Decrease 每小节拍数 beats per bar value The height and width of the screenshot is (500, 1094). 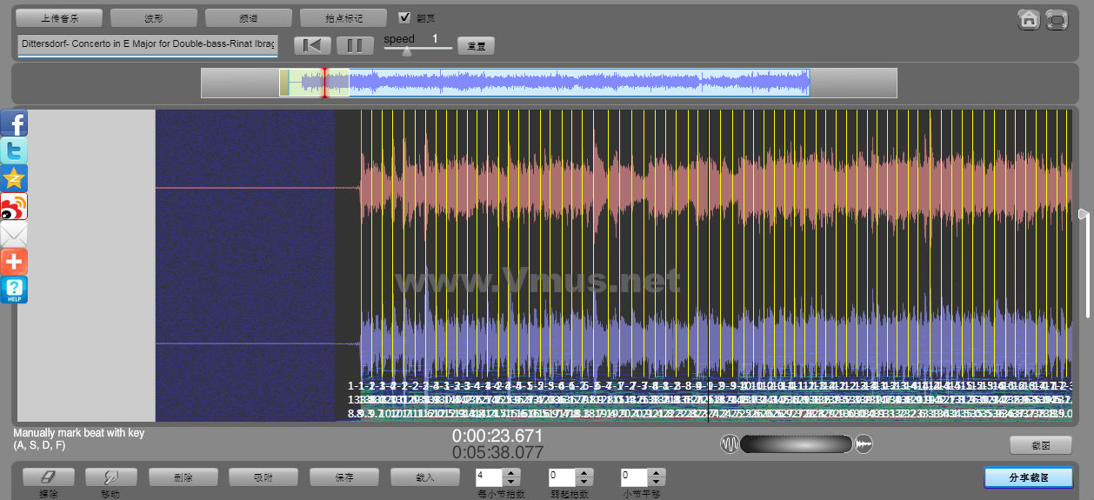tap(512, 481)
